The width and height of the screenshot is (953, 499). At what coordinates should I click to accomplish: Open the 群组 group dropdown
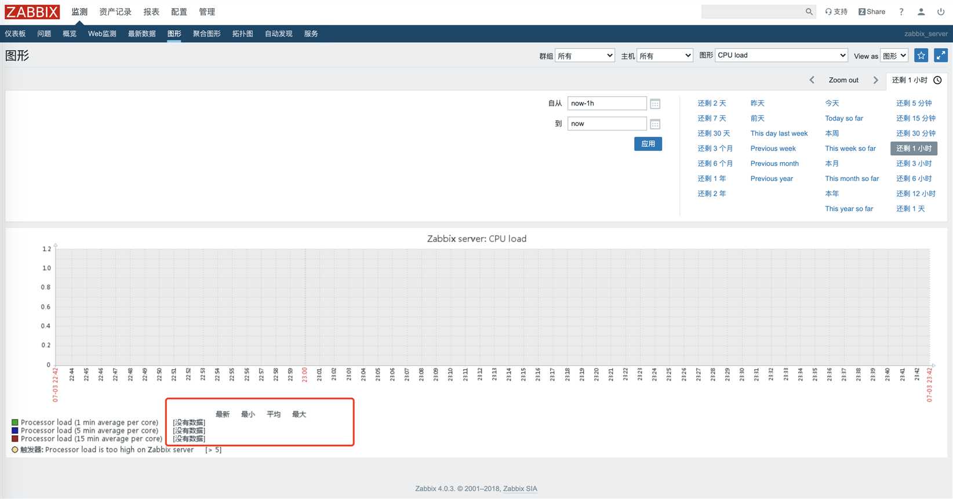click(x=585, y=56)
